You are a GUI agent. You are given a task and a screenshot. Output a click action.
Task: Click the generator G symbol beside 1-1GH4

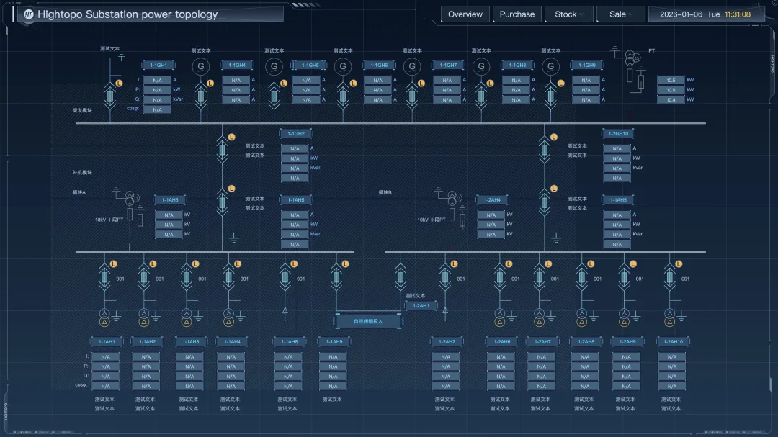(x=201, y=67)
